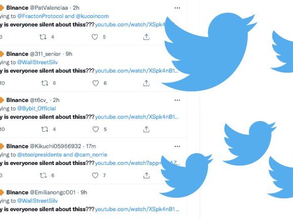Like the @311_senior tweet
Screen dimensions: 293x218
pos(95,83)
